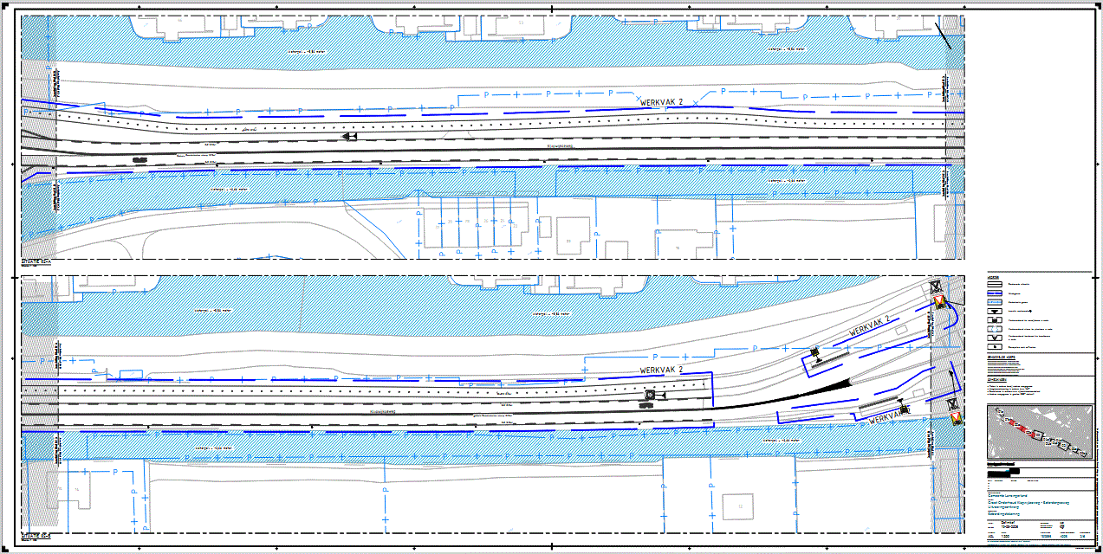Select the yield sign at bottom right of lower plan
This screenshot has width=1103, height=554.
point(956,419)
